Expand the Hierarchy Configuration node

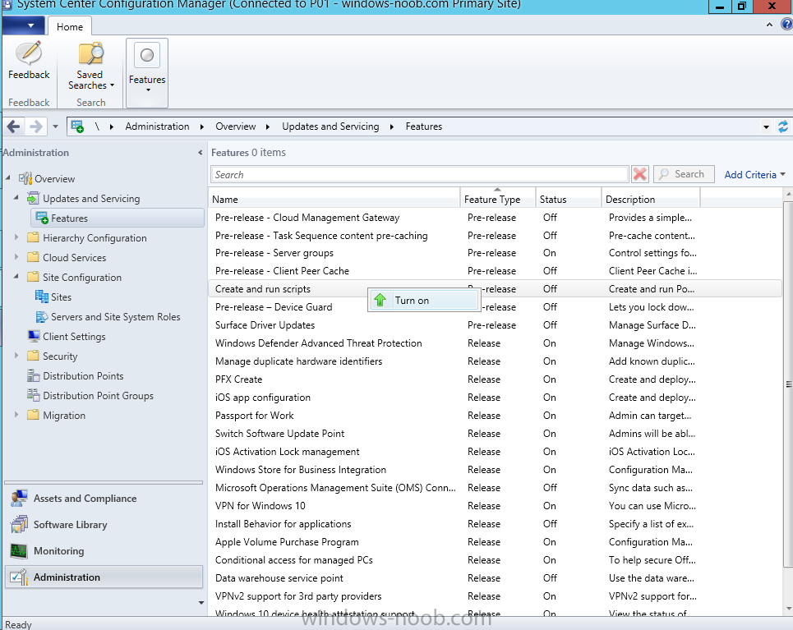click(x=16, y=237)
